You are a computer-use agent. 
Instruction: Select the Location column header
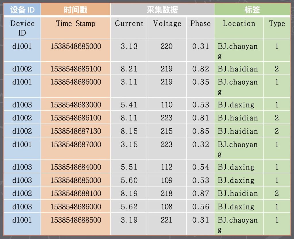(239, 24)
